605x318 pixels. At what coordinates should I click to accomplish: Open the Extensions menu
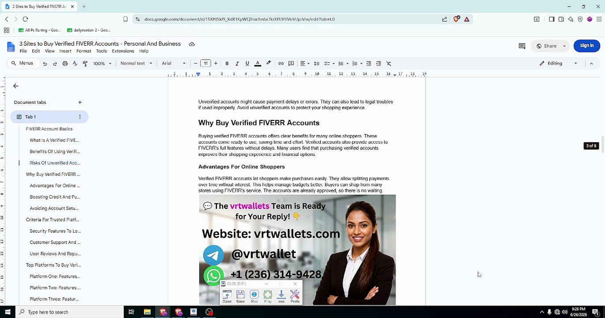click(123, 51)
